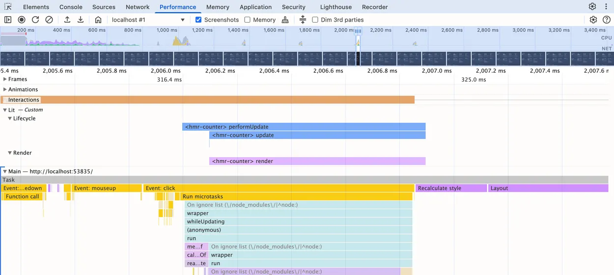
Task: Select the Layout entry
Action: (548, 188)
